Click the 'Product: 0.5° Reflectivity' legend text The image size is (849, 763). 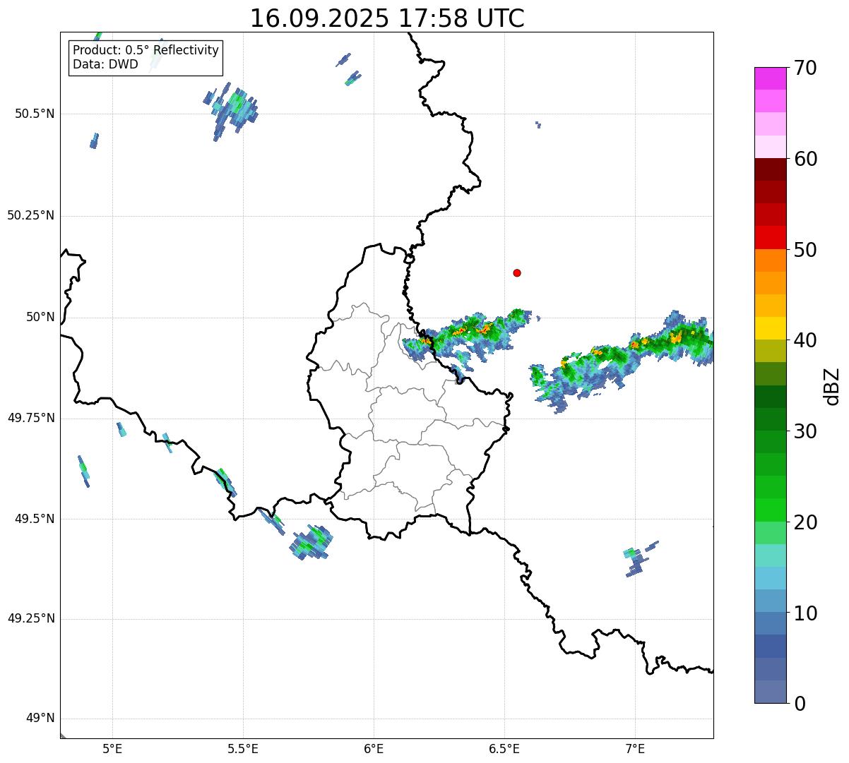(x=146, y=51)
